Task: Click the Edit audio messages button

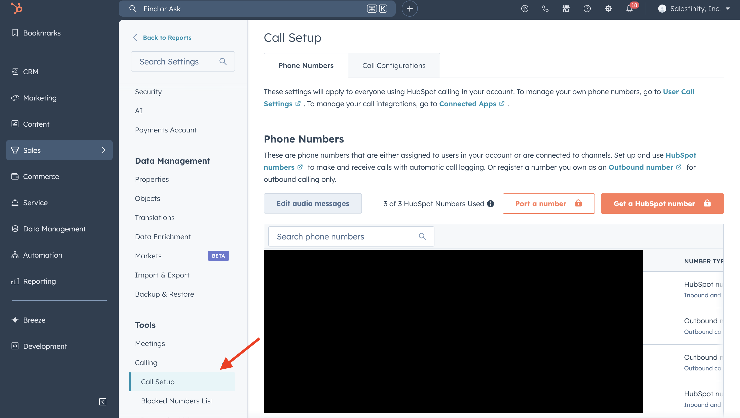Action: pos(313,203)
